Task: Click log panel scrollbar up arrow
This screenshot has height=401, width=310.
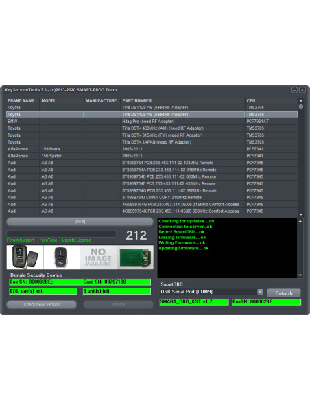Action: [x=300, y=221]
